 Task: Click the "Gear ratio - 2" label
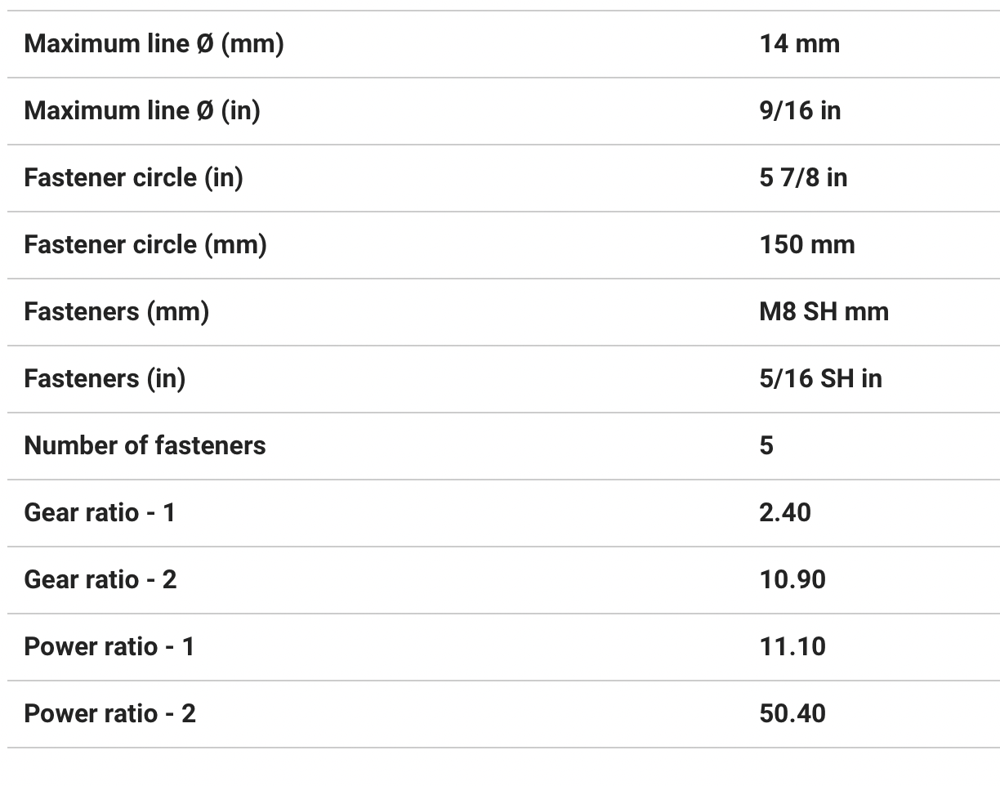(100, 579)
